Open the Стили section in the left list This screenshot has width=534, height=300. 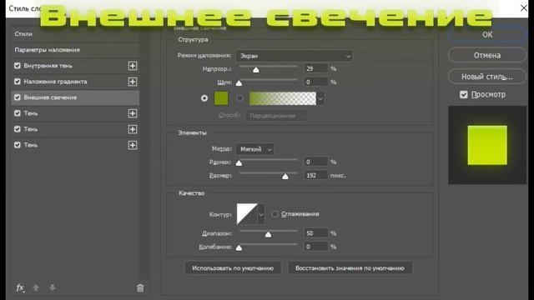click(x=75, y=34)
